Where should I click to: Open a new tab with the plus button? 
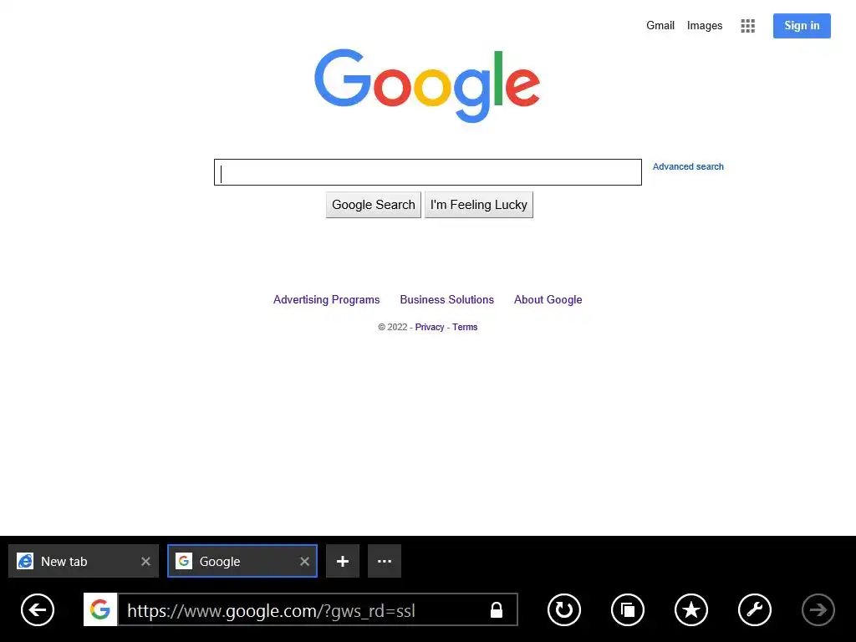coord(343,561)
